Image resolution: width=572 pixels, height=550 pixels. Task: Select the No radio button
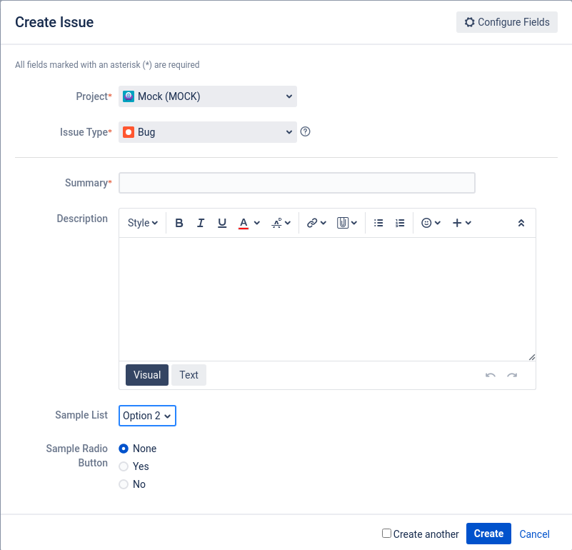[x=124, y=484]
